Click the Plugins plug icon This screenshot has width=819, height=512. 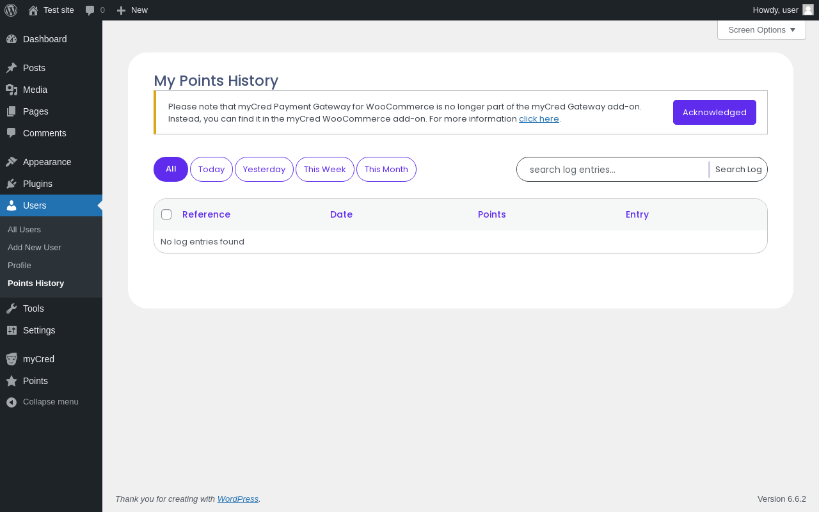(12, 184)
